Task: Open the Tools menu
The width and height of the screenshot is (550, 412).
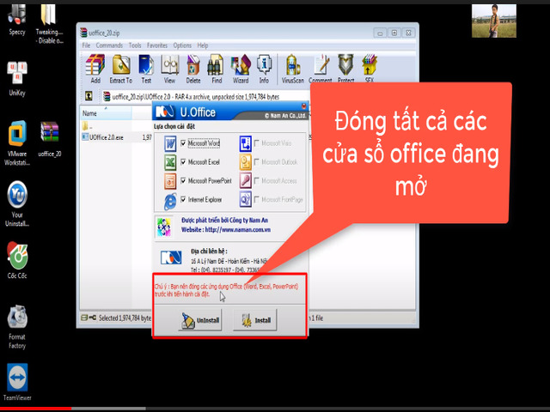Action: [135, 45]
